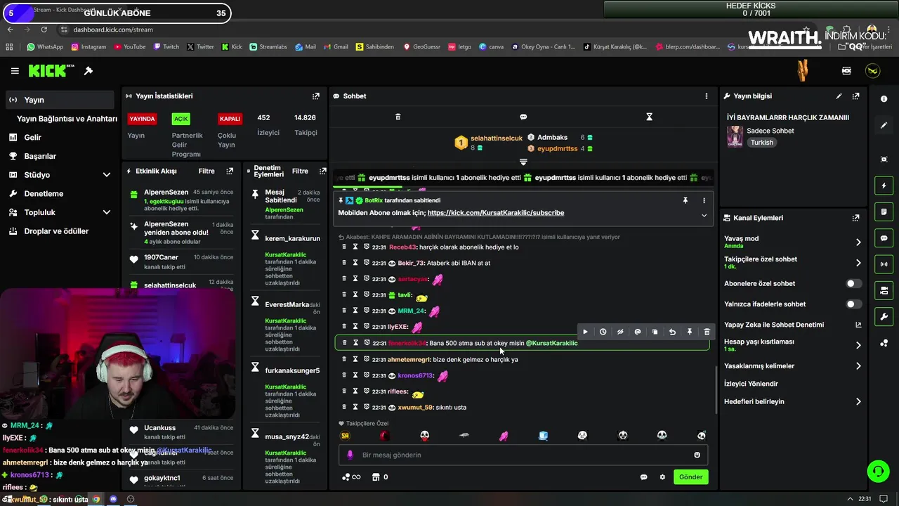The image size is (899, 506).
Task: Toggle Abonelere özel sohbet switch
Action: coord(853,284)
